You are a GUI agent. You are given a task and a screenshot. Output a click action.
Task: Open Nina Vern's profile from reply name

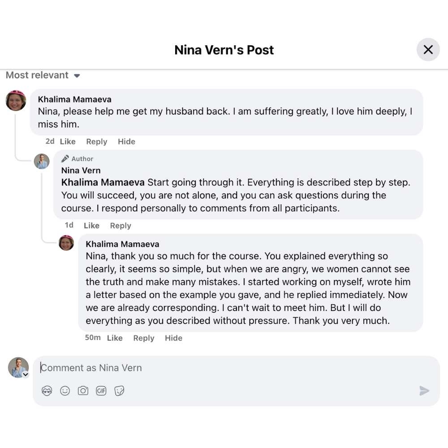(81, 170)
